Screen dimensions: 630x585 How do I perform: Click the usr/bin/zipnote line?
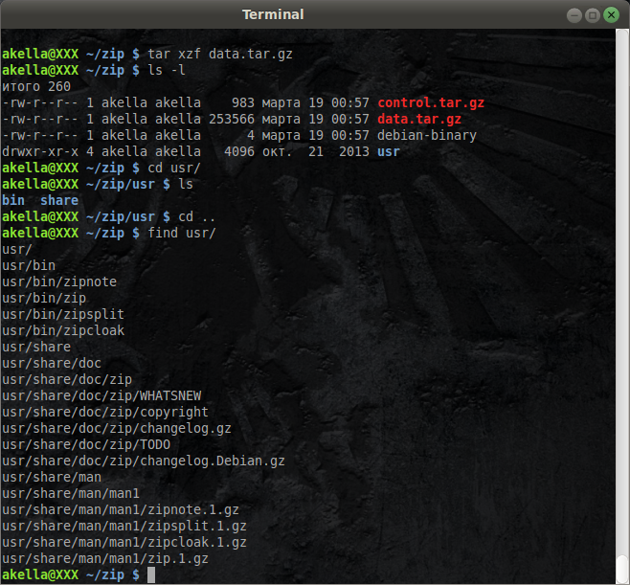59,282
